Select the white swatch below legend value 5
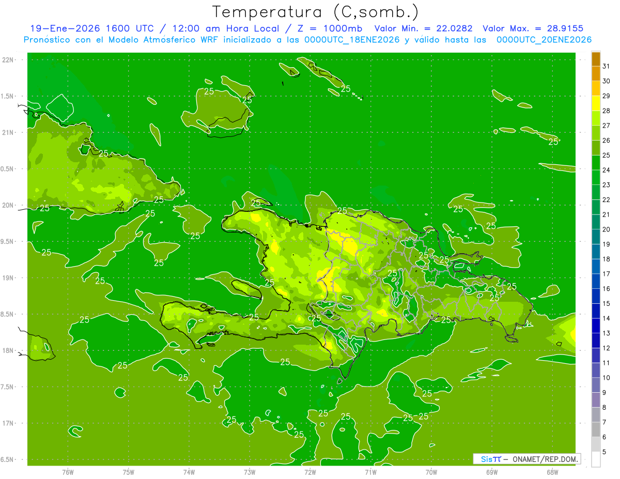 (596, 459)
